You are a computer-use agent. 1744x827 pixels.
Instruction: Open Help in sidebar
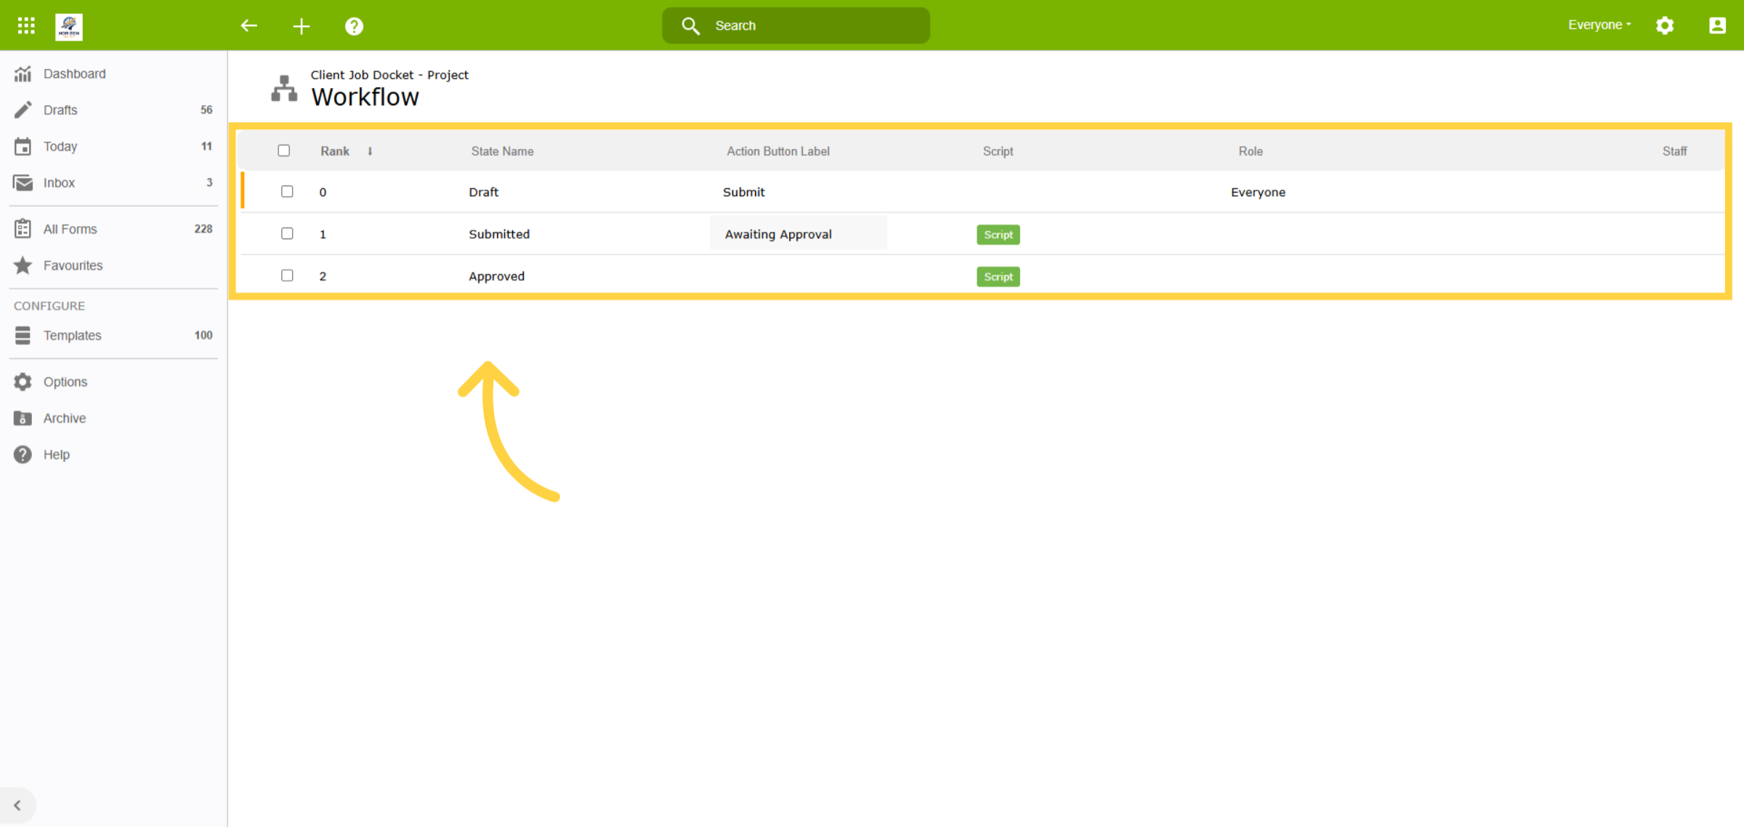(x=113, y=454)
